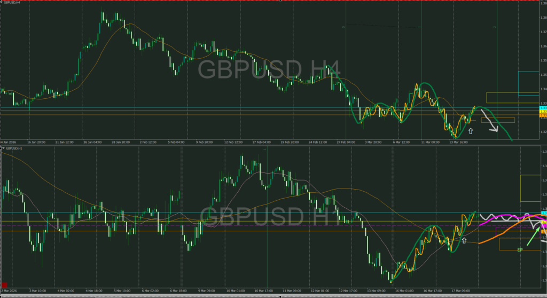The height and width of the screenshot is (298, 547).
Task: Expand the dropdown arrow beside GBPUSD,H1 title
Action: [2, 147]
